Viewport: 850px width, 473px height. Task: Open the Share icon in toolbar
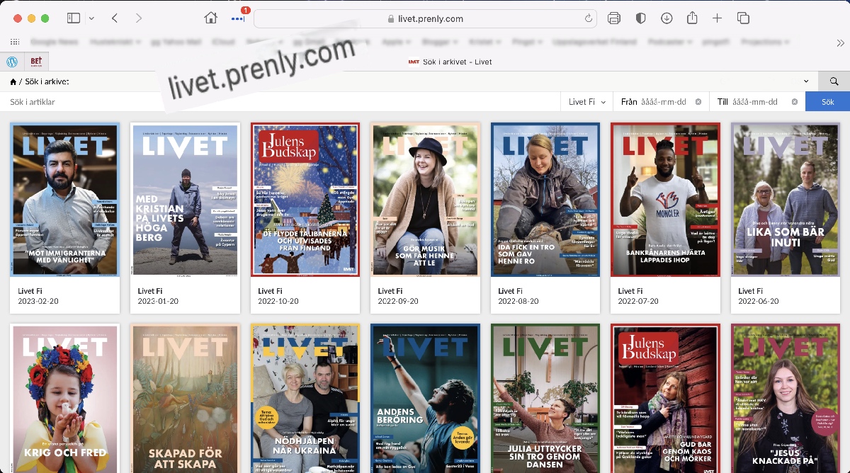(692, 18)
